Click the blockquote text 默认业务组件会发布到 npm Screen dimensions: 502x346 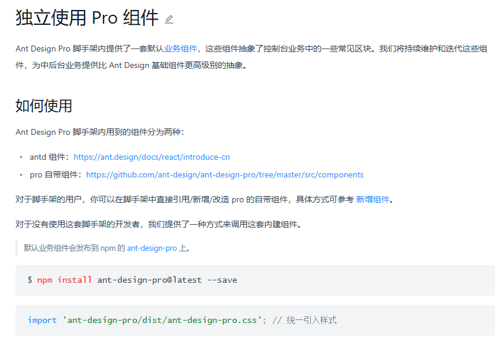click(107, 248)
